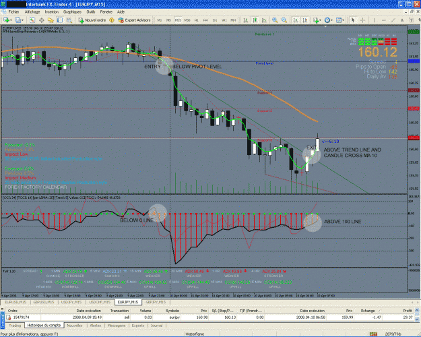Click the Nouvel ordre button

click(x=92, y=20)
